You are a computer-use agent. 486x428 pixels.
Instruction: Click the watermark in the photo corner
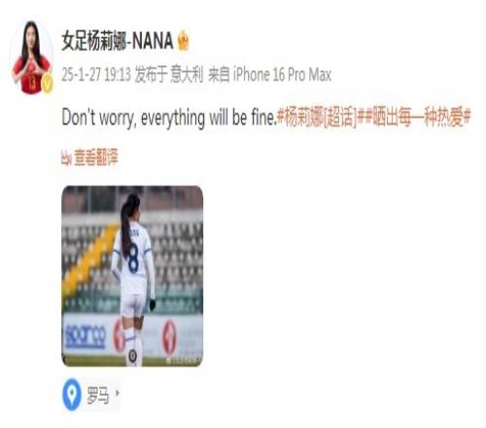[x=183, y=361]
